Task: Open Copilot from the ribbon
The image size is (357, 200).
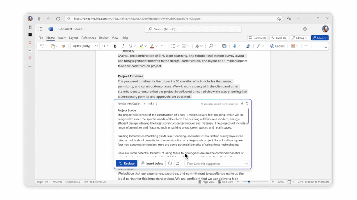Action: [x=277, y=46]
